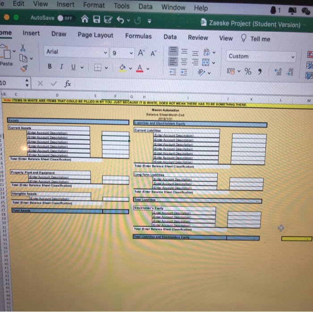Click the Increase Decimal icon
The width and height of the screenshot is (313, 312).
click(278, 72)
